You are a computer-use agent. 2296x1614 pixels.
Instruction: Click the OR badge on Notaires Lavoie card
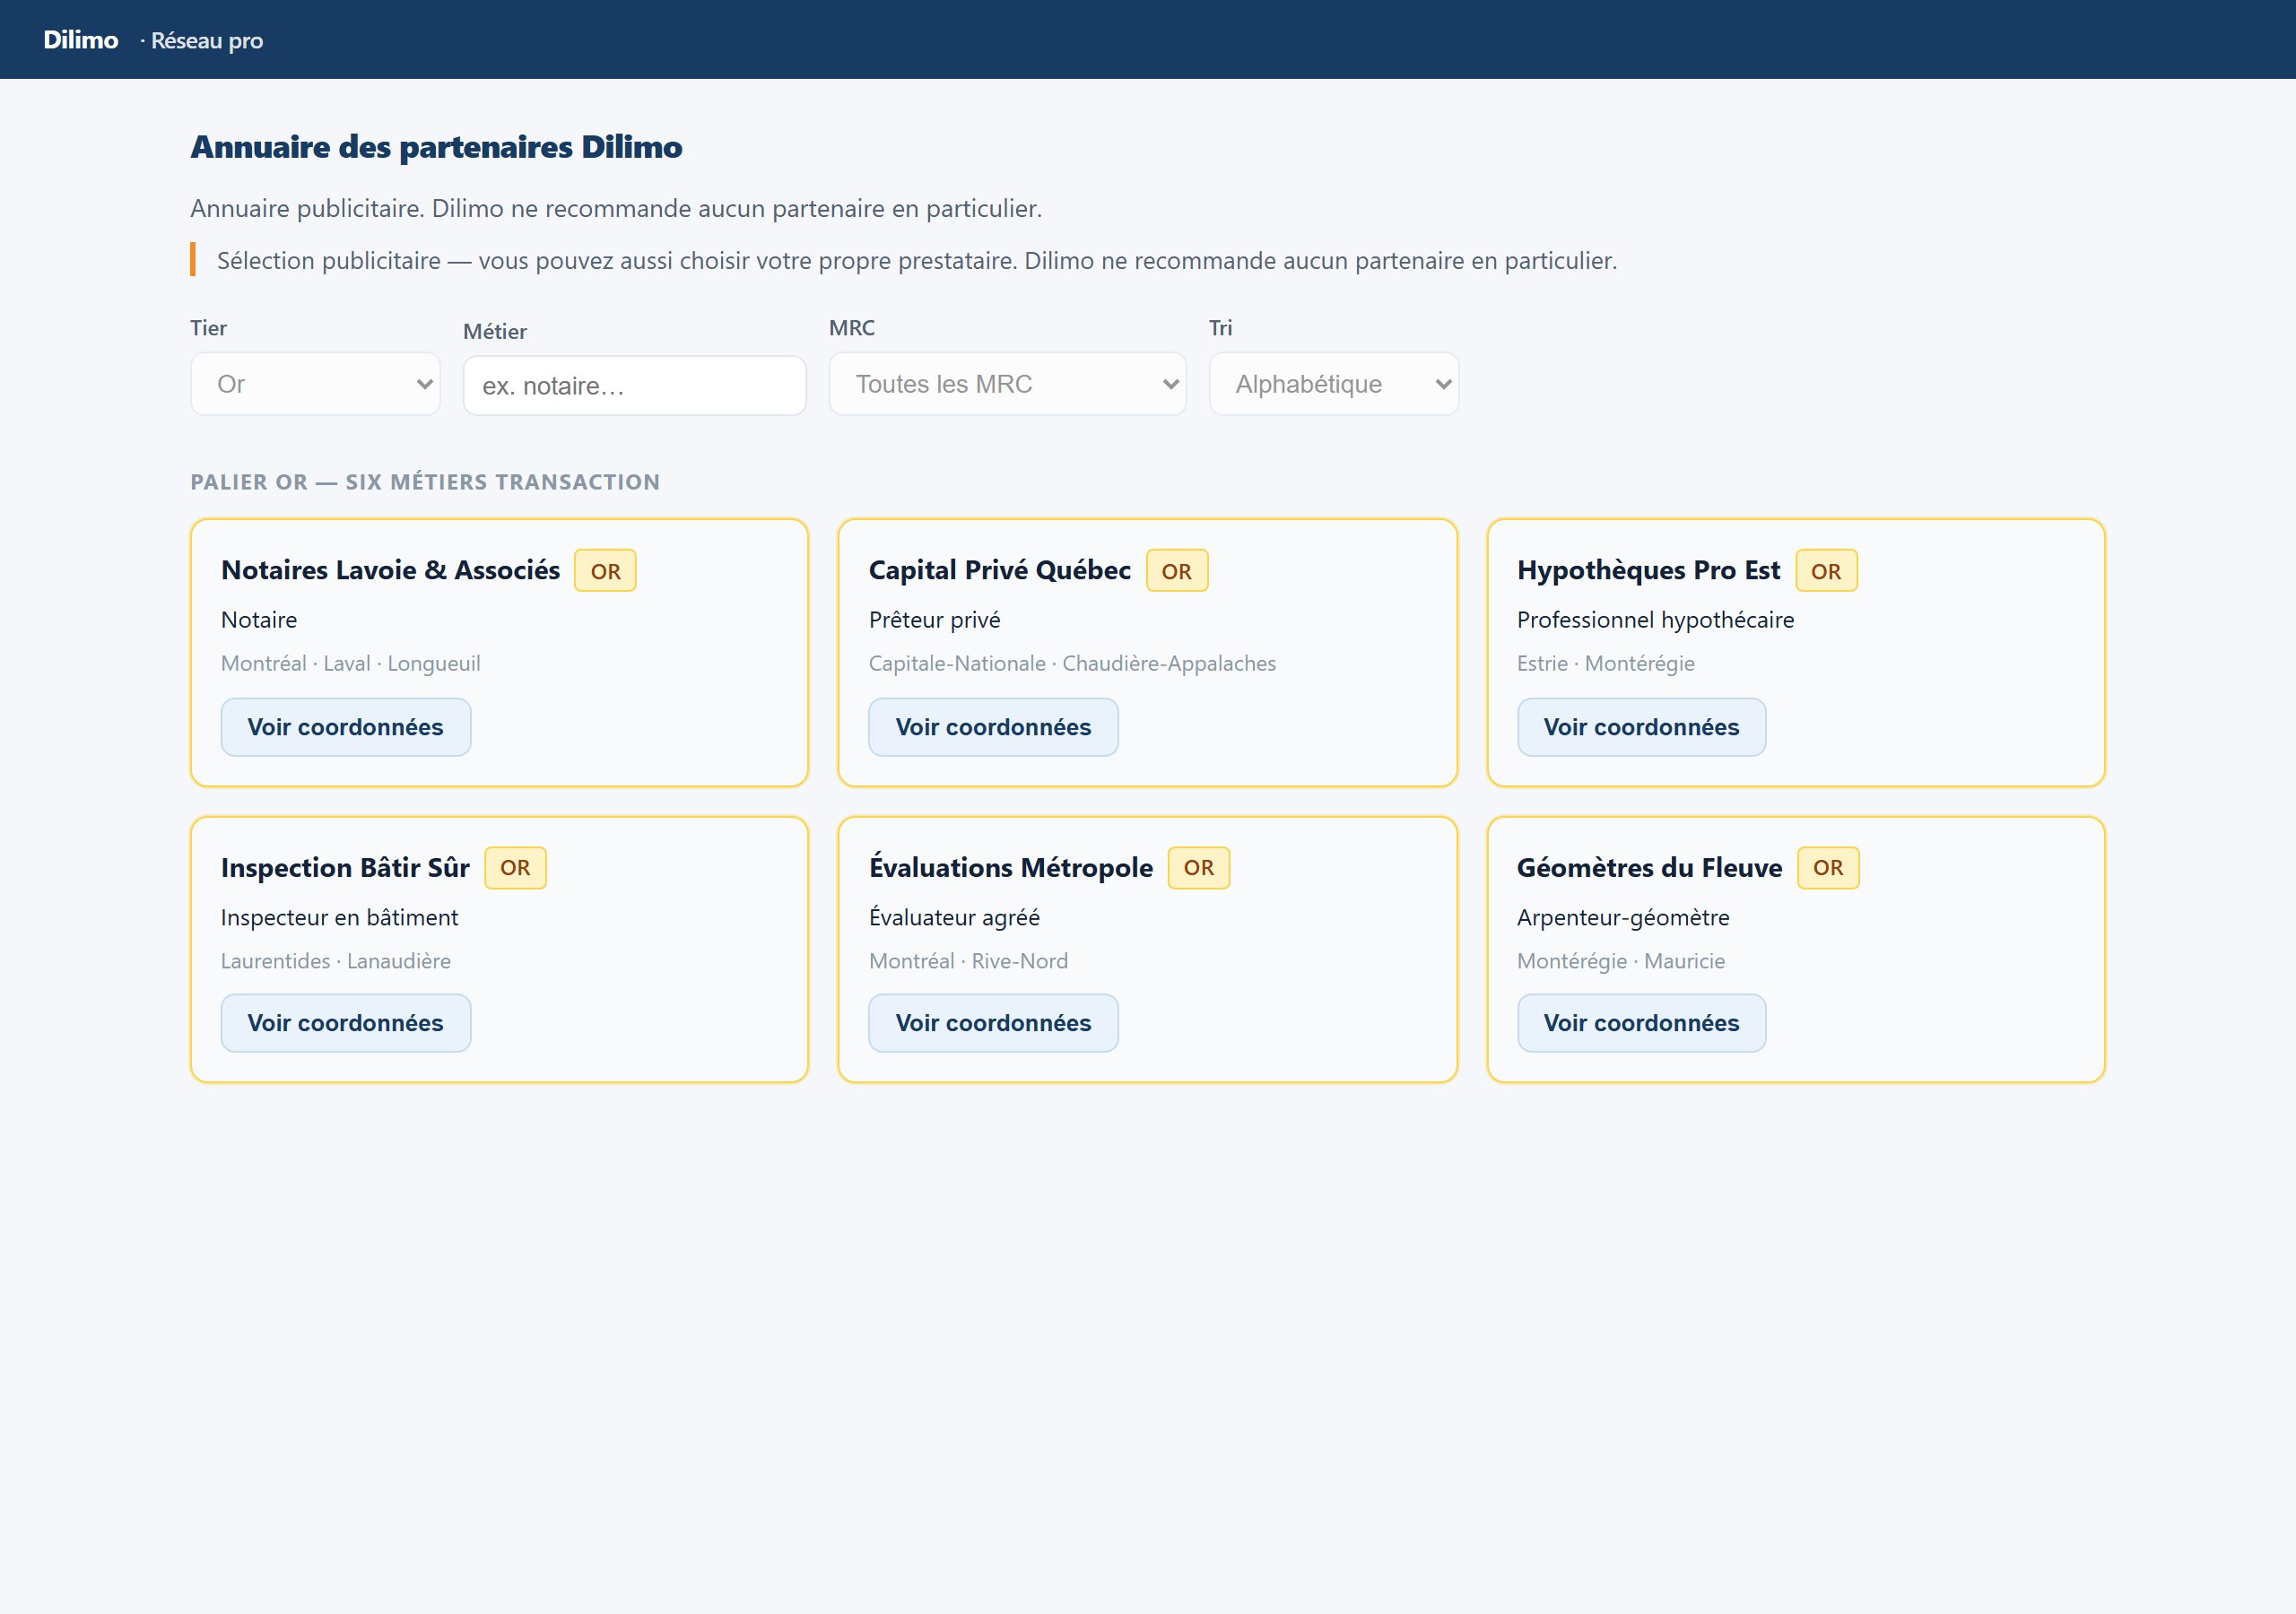(605, 571)
